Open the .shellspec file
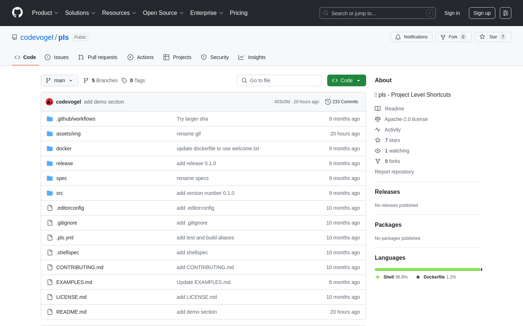Image resolution: width=523 pixels, height=326 pixels. pyautogui.click(x=68, y=252)
